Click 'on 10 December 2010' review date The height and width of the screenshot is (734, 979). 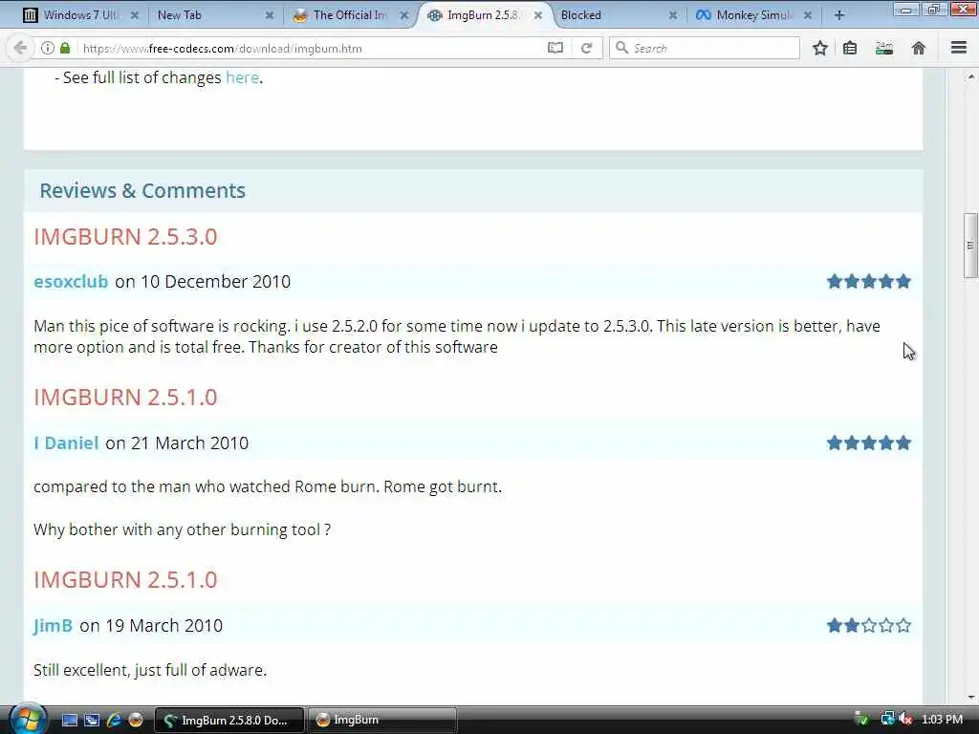click(203, 282)
